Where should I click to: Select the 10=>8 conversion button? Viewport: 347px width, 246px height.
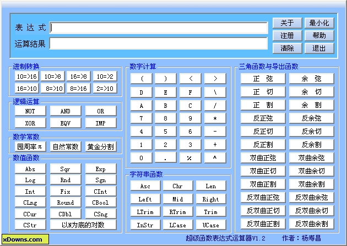pyautogui.click(x=53, y=76)
